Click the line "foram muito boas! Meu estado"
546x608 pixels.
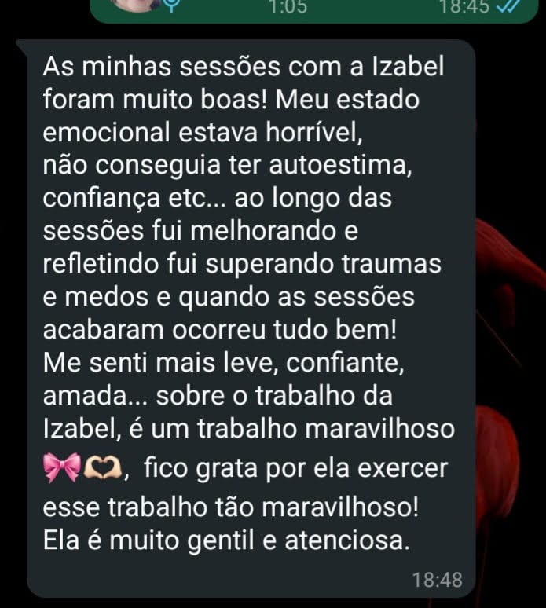pos(231,99)
